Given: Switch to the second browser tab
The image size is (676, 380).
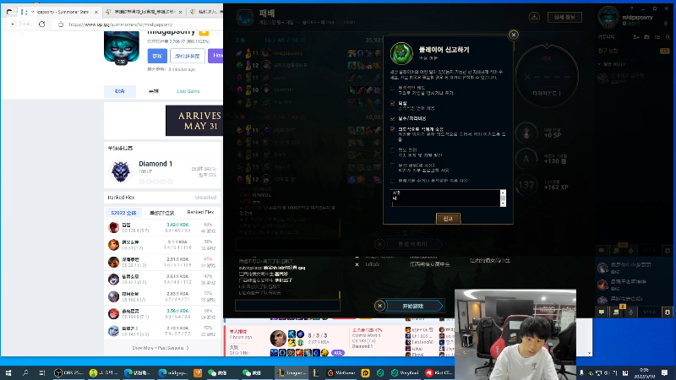Looking at the screenshot, I should pos(144,12).
